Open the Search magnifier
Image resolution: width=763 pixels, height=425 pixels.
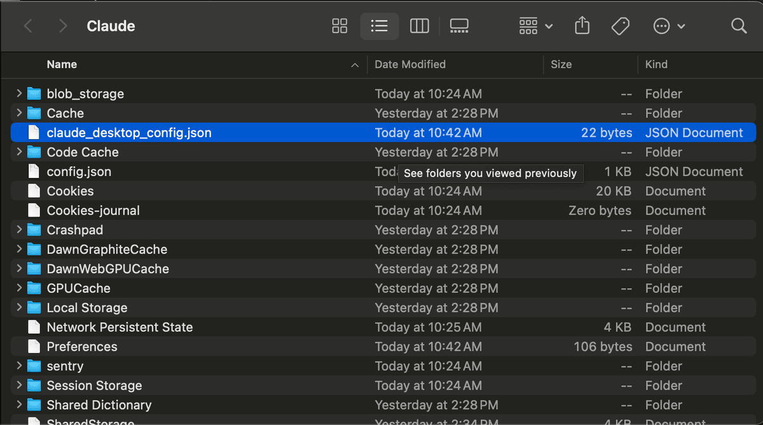pos(738,26)
